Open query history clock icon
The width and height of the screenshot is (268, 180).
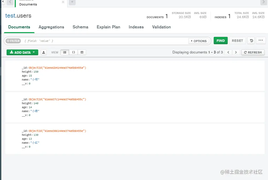251,41
